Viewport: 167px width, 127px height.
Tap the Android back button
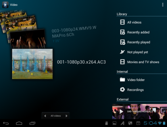[x=6, y=123]
